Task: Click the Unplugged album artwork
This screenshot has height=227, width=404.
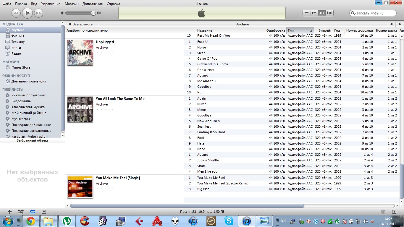Action: [80, 53]
